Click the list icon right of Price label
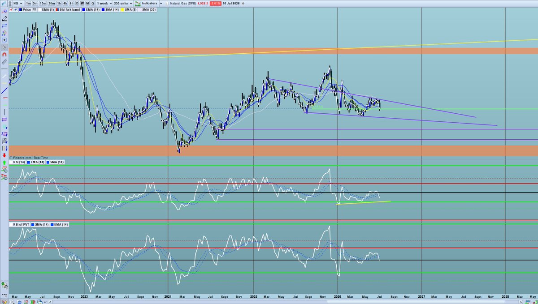538x304 pixels. (35, 10)
